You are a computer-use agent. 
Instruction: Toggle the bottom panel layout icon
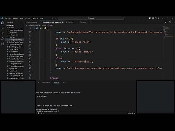click(x=153, y=18)
